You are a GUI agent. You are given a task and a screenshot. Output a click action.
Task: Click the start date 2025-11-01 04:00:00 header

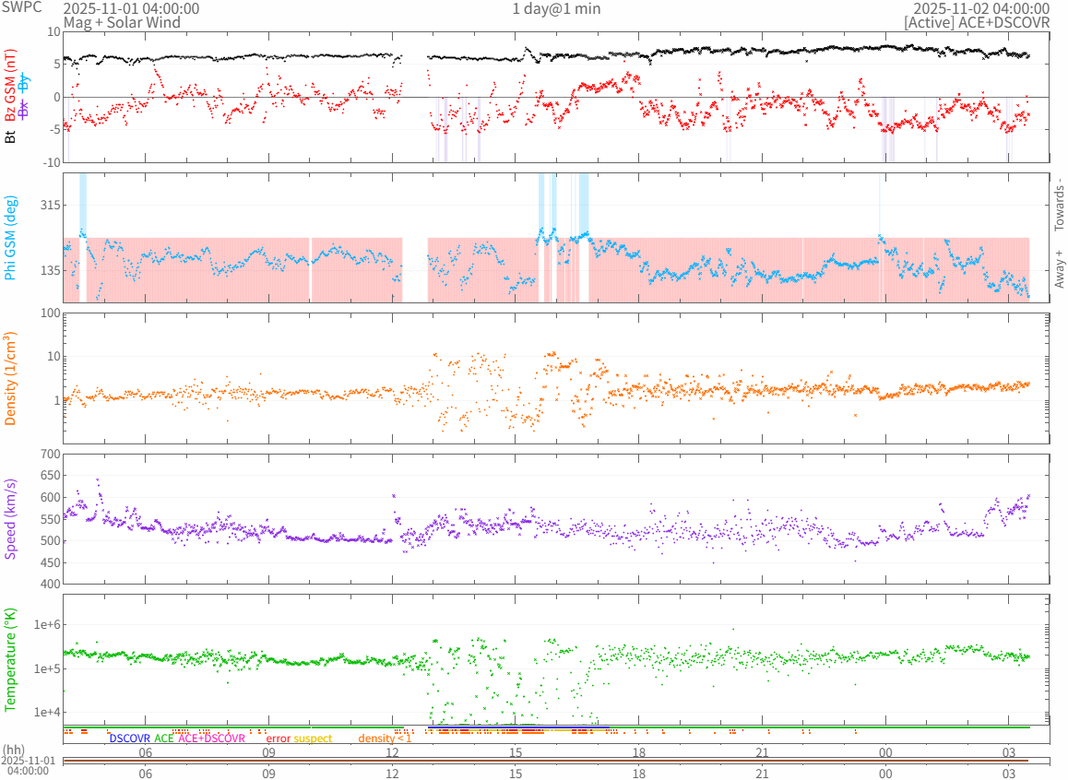point(130,8)
